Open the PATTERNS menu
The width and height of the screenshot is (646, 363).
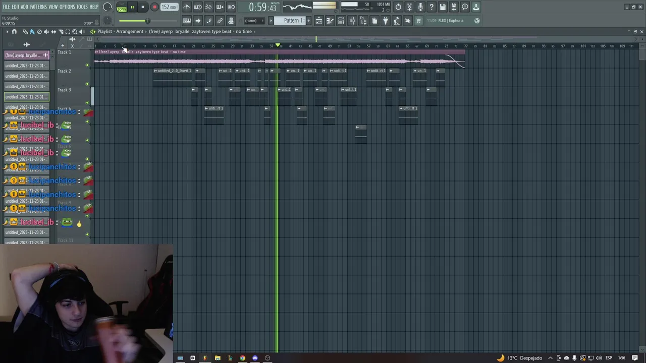(38, 7)
